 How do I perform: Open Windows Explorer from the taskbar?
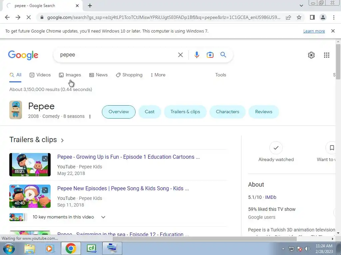tap(30, 248)
